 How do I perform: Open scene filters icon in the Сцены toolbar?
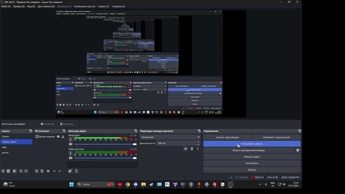15,171
